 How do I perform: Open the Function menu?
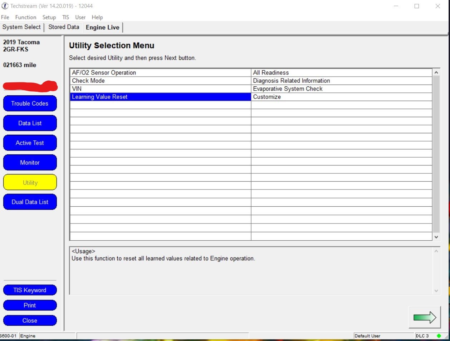point(25,17)
